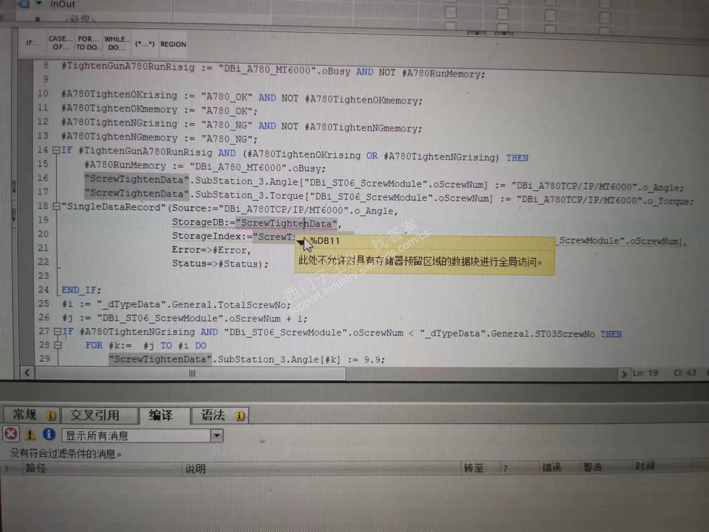Click the editor scroll-right arrow

pyautogui.click(x=623, y=374)
